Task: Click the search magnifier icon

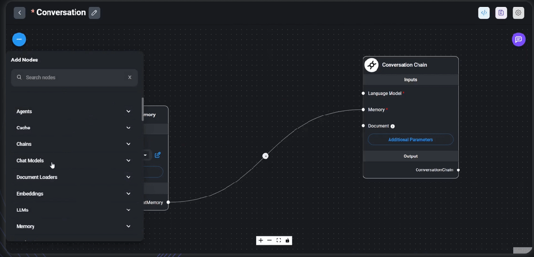Action: coord(19,77)
